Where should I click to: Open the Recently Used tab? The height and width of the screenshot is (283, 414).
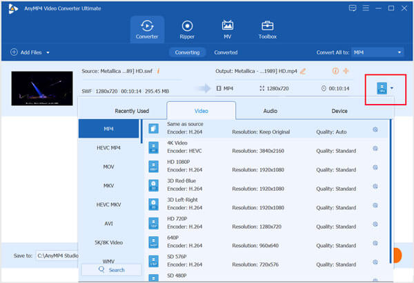pyautogui.click(x=132, y=111)
